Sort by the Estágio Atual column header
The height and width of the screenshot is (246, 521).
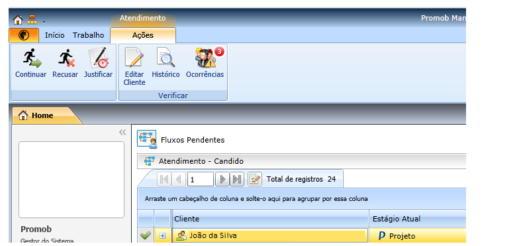click(x=417, y=219)
